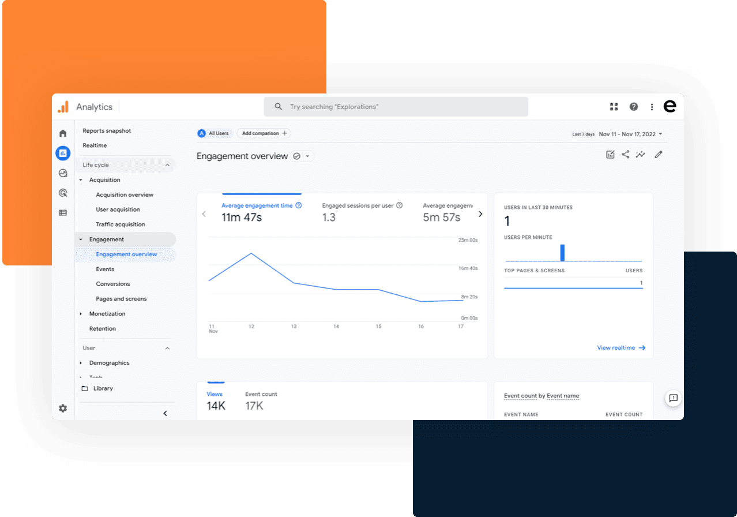Open Pages and screens report
The image size is (737, 517).
click(x=121, y=299)
